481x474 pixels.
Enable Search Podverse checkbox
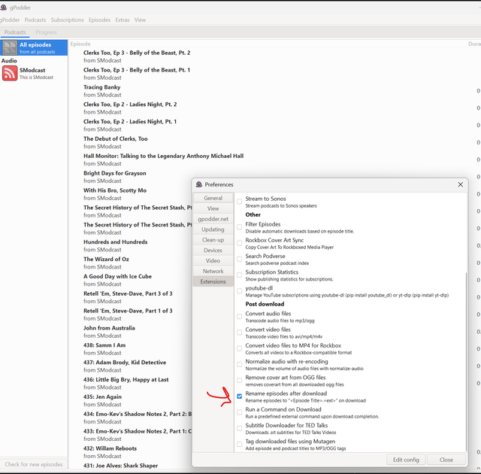click(239, 259)
